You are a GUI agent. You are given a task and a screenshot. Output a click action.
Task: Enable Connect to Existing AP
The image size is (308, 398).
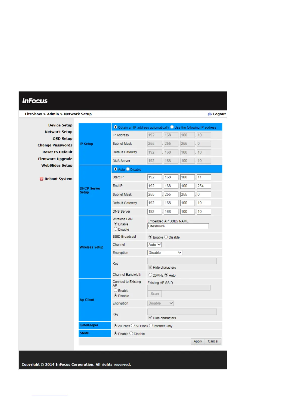click(115, 290)
